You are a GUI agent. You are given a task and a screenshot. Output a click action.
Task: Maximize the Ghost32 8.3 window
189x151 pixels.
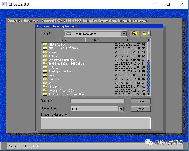pyautogui.click(x=168, y=4)
